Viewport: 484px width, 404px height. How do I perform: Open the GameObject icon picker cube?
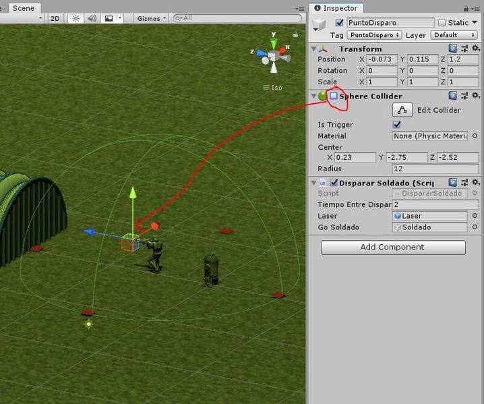point(319,24)
